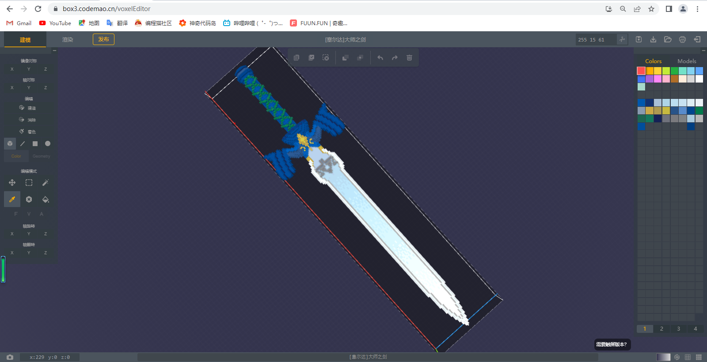Choose the magic wand tool
This screenshot has width=707, height=362.
coord(46,183)
